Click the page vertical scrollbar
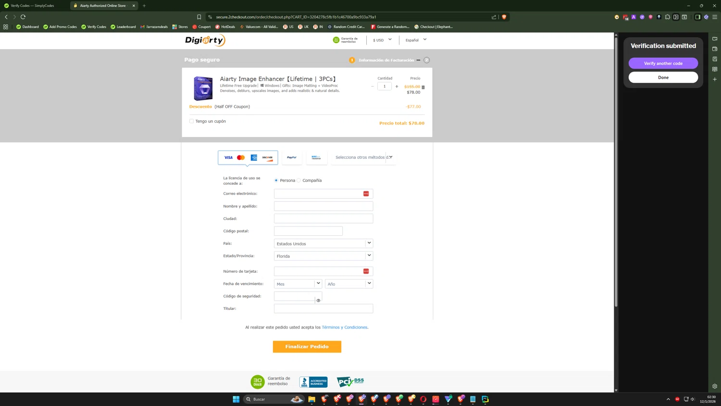 pos(616,172)
